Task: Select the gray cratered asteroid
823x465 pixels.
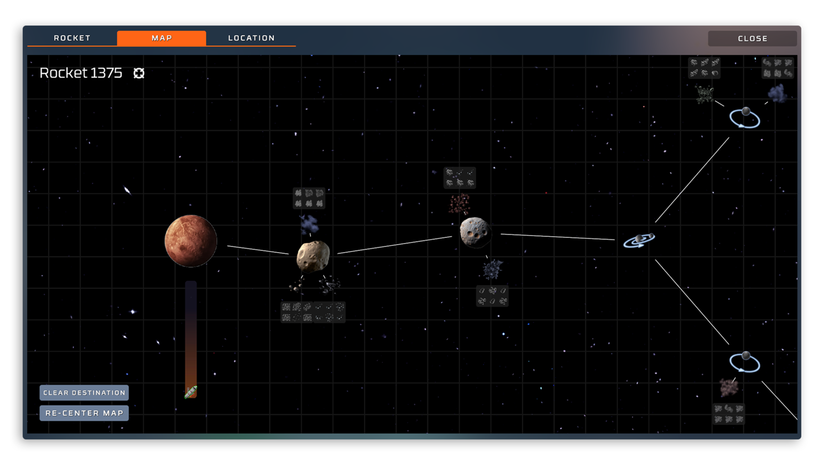Action: tap(475, 232)
